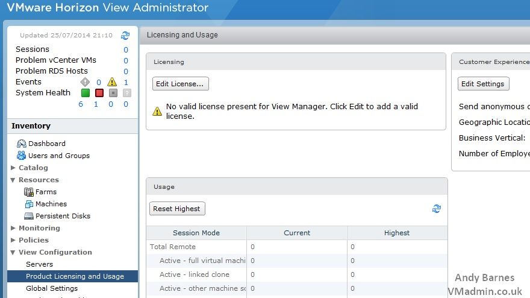Click the Events alert count 0
This screenshot has width=530, height=298.
pyautogui.click(x=99, y=82)
